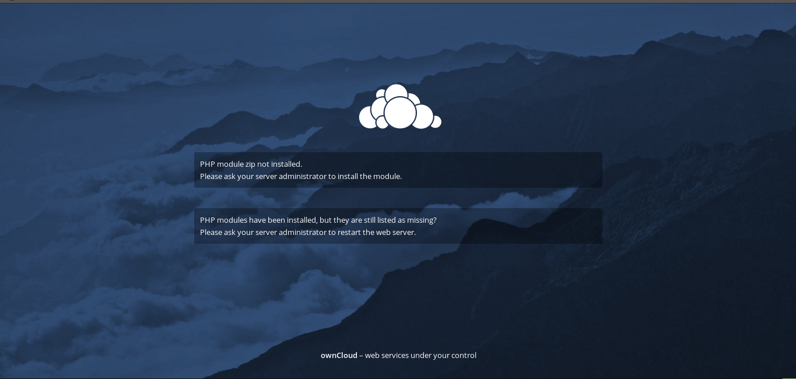Image resolution: width=796 pixels, height=379 pixels.
Task: Select 'web services under your control' footer text
Action: click(x=420, y=355)
